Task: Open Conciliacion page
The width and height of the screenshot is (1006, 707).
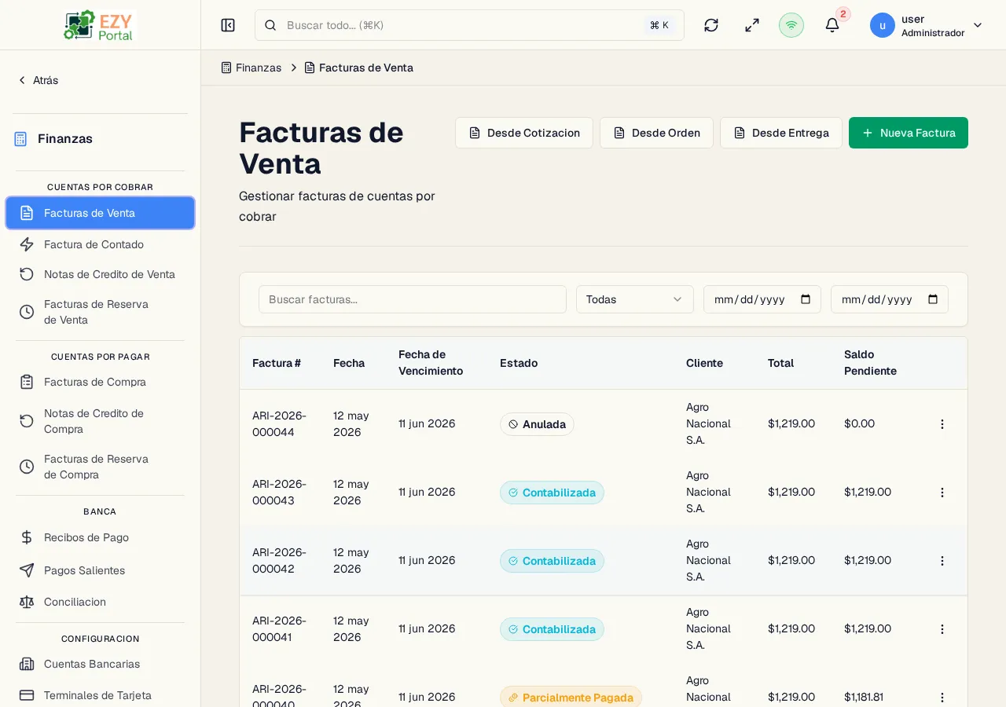Action: (x=100, y=602)
